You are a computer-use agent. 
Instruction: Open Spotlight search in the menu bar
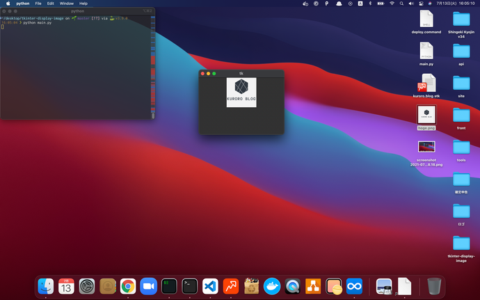(x=401, y=3)
